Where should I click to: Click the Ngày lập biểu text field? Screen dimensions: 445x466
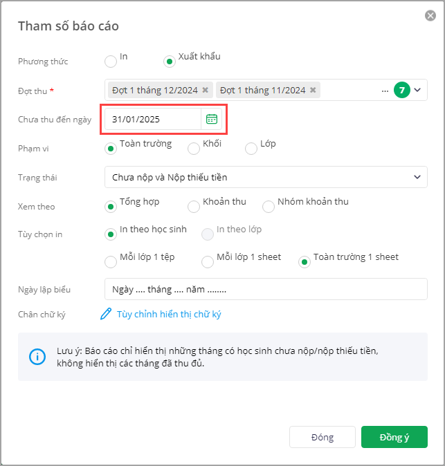coord(266,289)
